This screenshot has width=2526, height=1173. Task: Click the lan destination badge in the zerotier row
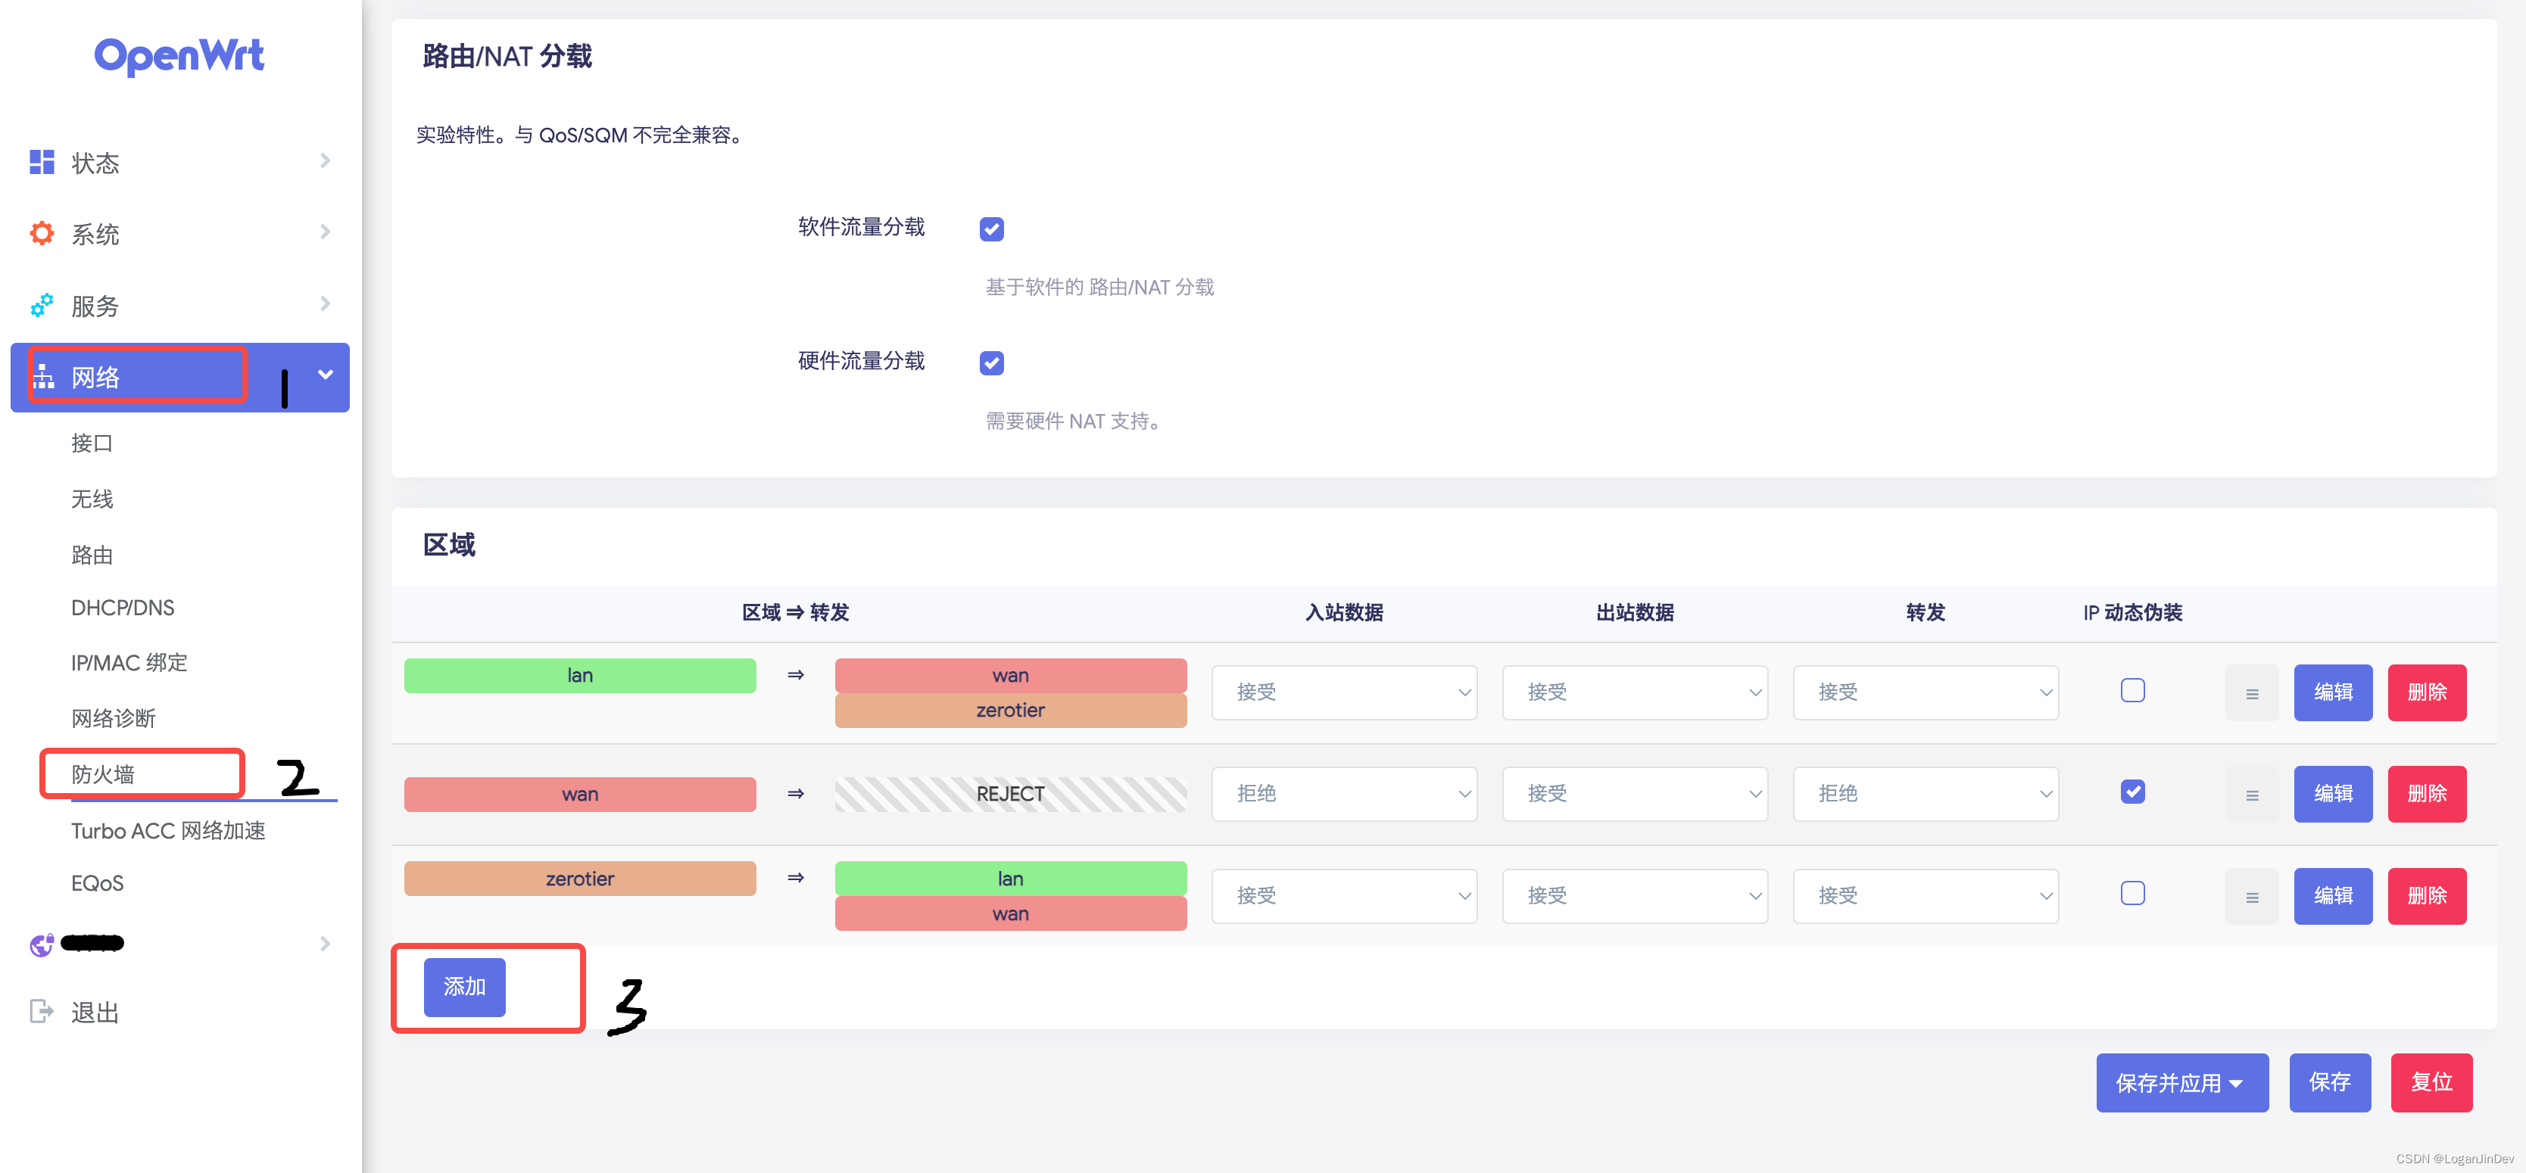pos(1010,879)
